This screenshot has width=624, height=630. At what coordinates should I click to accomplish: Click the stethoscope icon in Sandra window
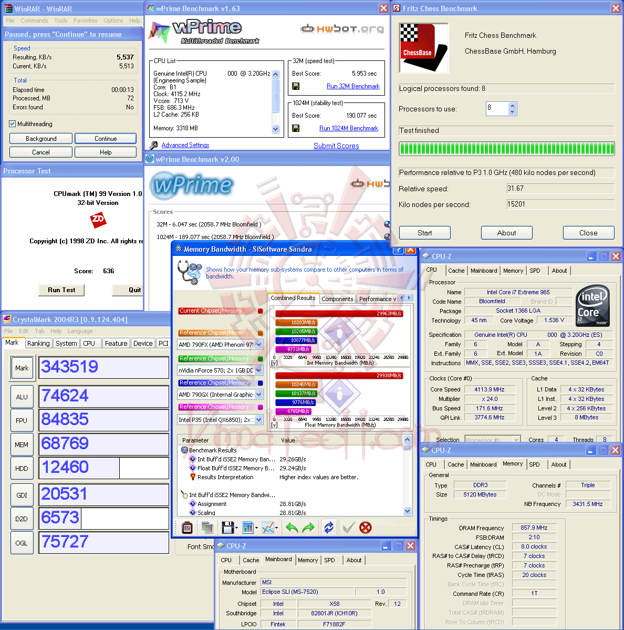(190, 272)
